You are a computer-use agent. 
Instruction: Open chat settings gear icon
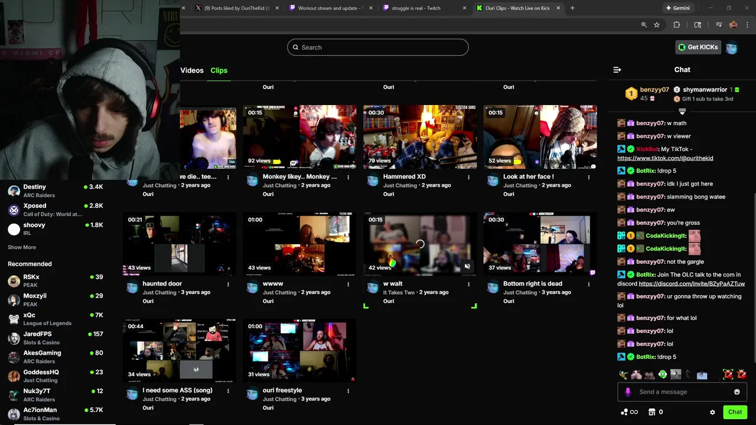tap(712, 412)
